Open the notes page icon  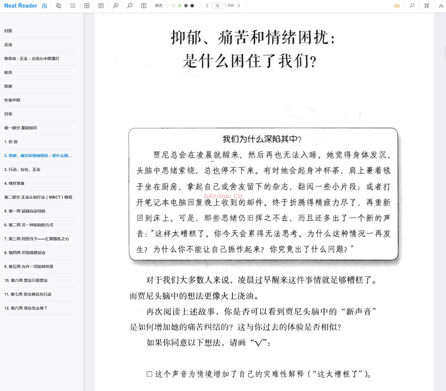tap(101, 6)
